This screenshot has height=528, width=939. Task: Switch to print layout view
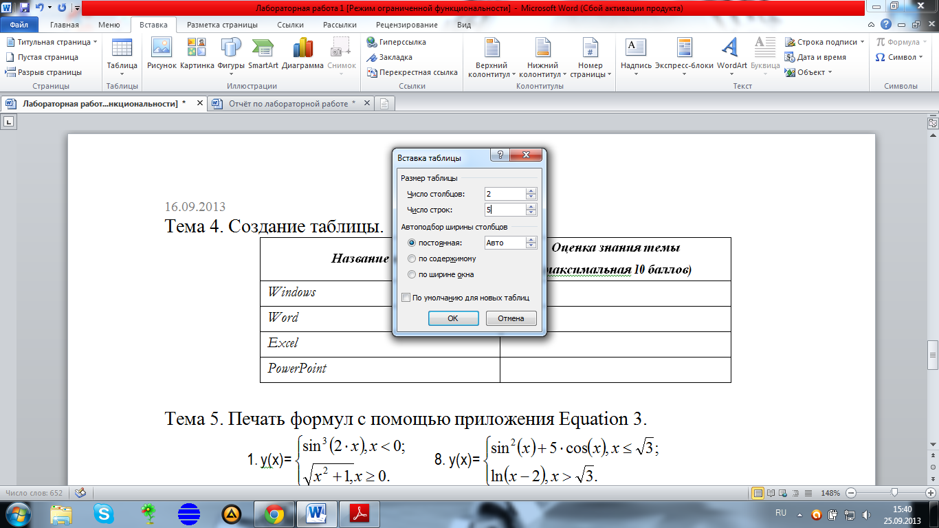(758, 493)
